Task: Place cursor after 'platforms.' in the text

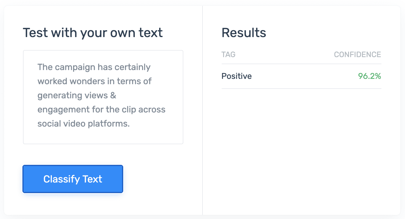Action: click(x=130, y=124)
